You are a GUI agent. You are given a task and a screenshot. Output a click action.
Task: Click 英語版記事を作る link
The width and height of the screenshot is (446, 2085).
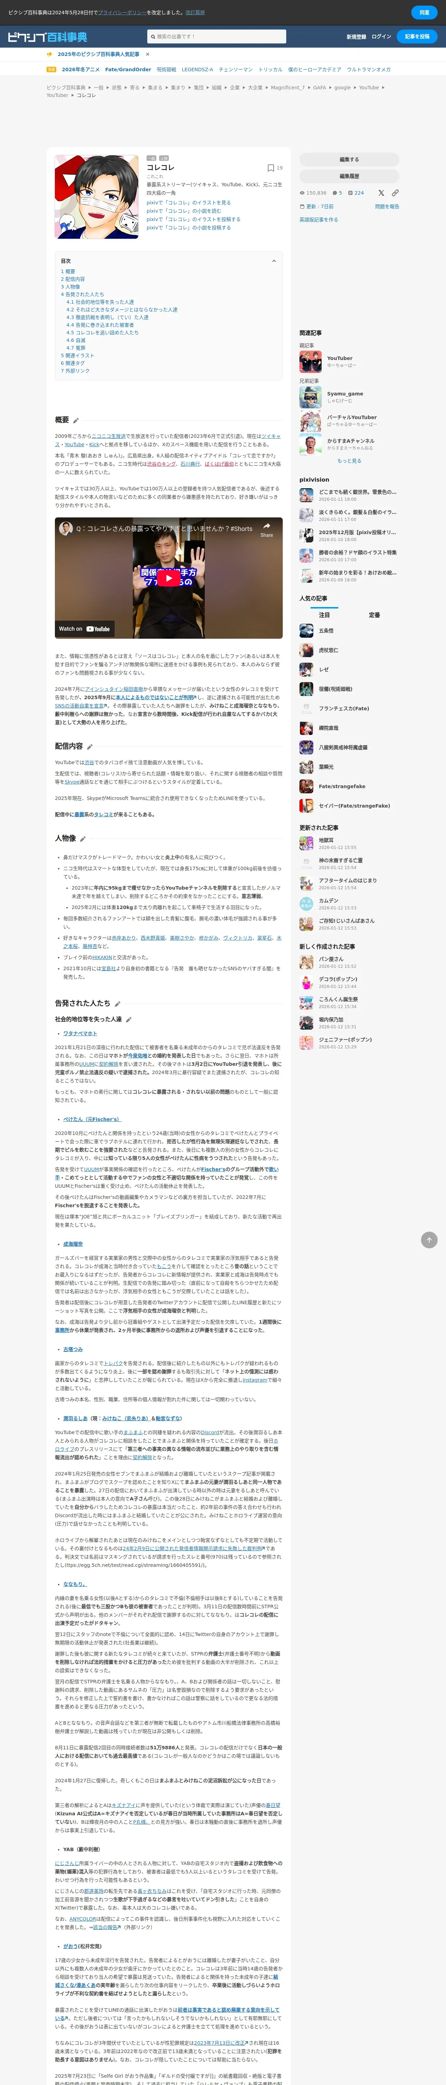pyautogui.click(x=319, y=219)
